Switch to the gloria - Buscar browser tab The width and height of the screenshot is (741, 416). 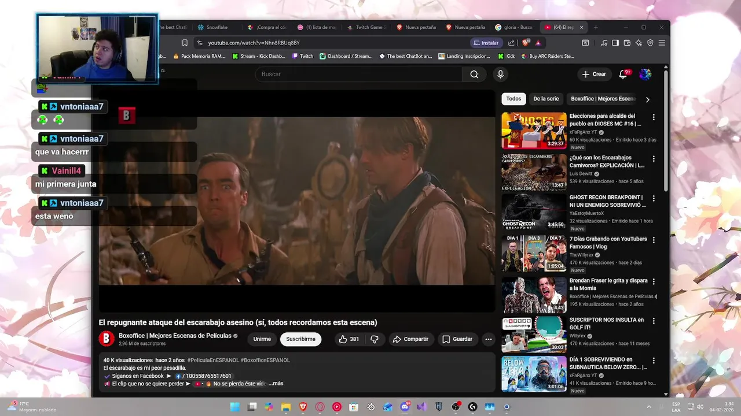515,27
